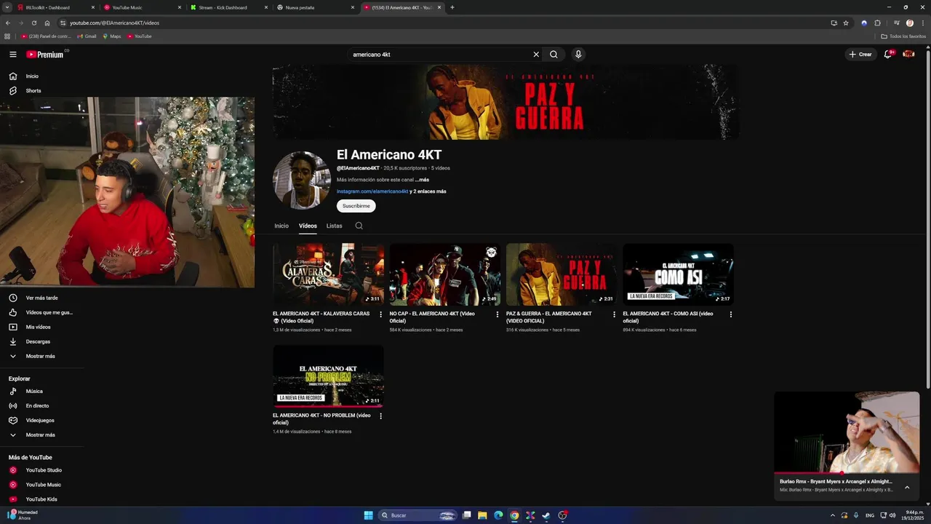Image resolution: width=931 pixels, height=524 pixels.
Task: Open options menu for NO PROBLEM video
Action: click(380, 416)
